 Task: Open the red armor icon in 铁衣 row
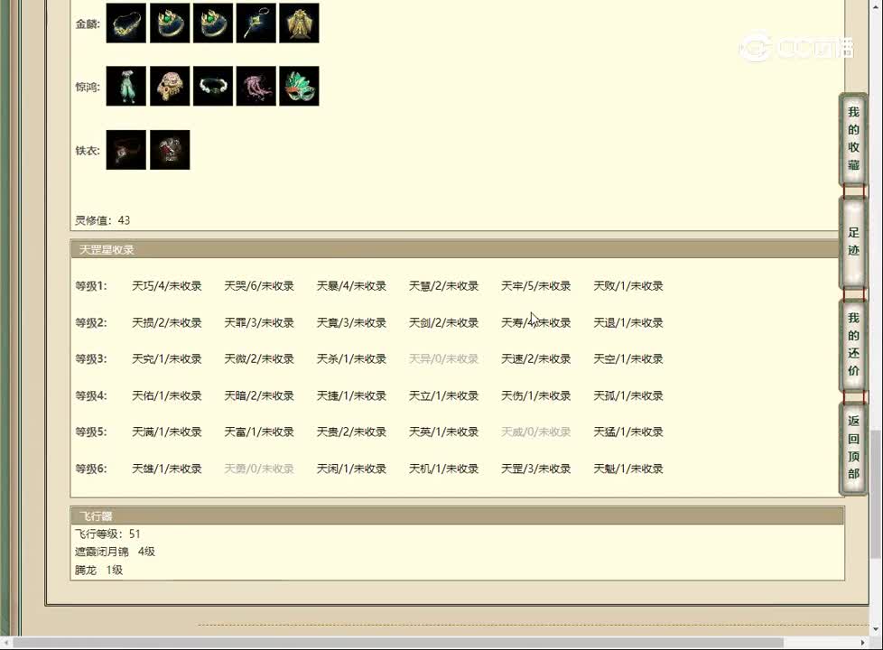pyautogui.click(x=170, y=150)
